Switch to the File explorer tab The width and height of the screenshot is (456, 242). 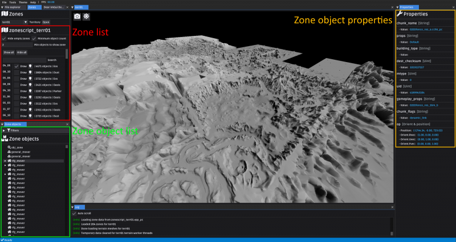13,7
